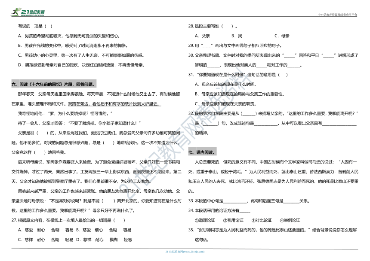Click the blank bracket after 有误的一项是
Image resolution: width=370 pixels, height=261 pixels.
click(48, 26)
